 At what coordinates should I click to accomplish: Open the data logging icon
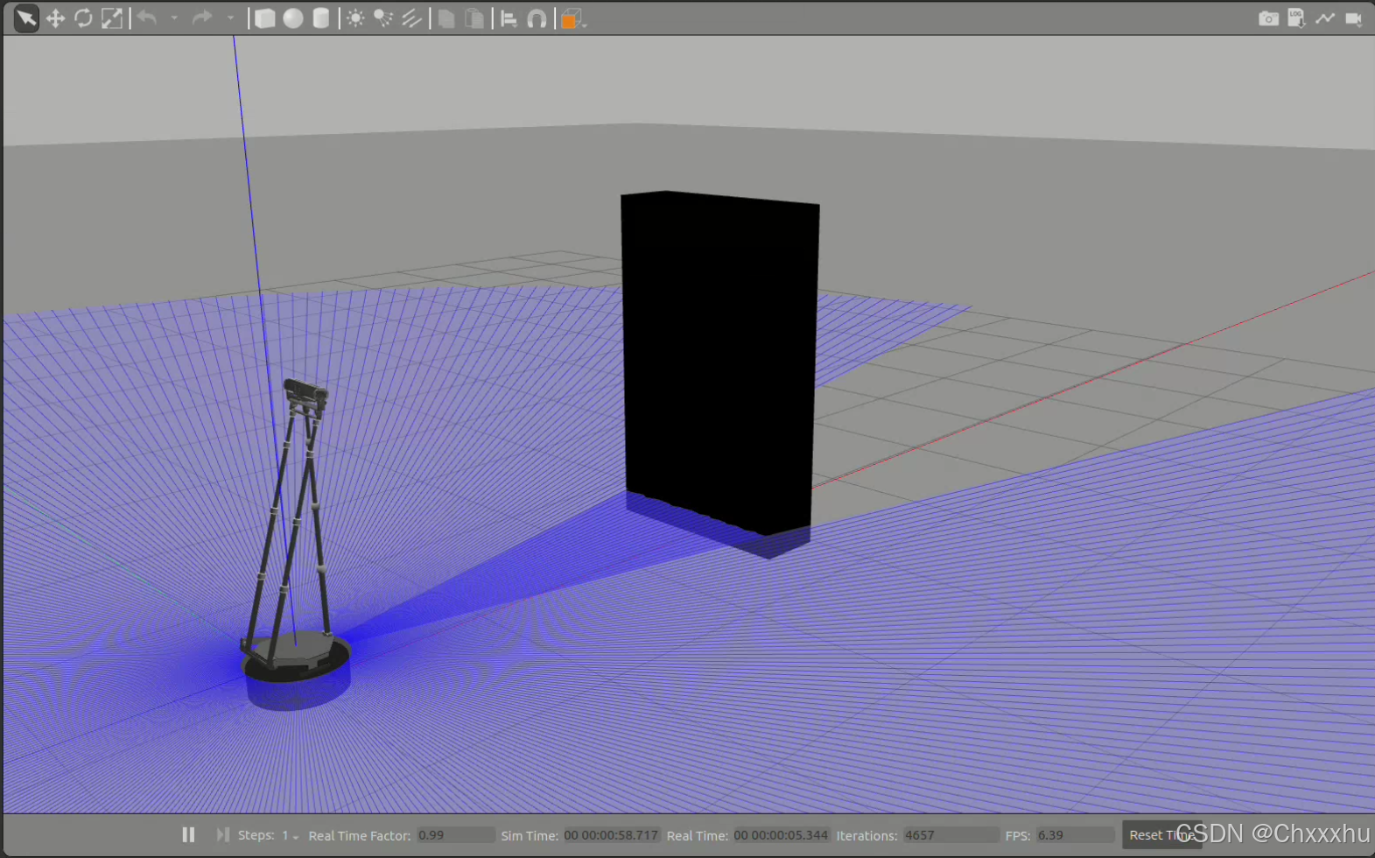[x=1296, y=18]
